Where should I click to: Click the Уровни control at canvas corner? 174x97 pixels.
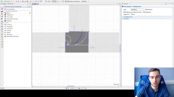(116, 84)
